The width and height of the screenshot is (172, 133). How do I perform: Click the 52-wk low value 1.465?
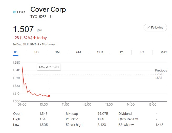pos(159,125)
